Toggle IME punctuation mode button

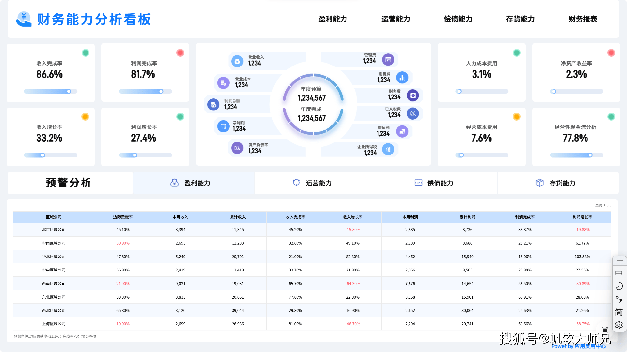[619, 299]
